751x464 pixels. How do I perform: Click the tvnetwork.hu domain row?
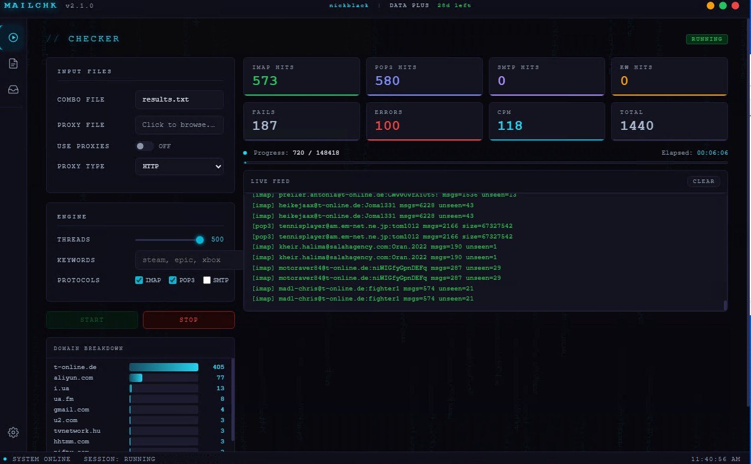pyautogui.click(x=139, y=431)
